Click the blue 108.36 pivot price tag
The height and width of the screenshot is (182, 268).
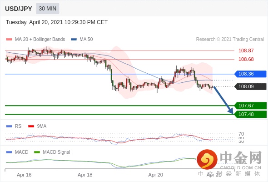tap(250, 74)
